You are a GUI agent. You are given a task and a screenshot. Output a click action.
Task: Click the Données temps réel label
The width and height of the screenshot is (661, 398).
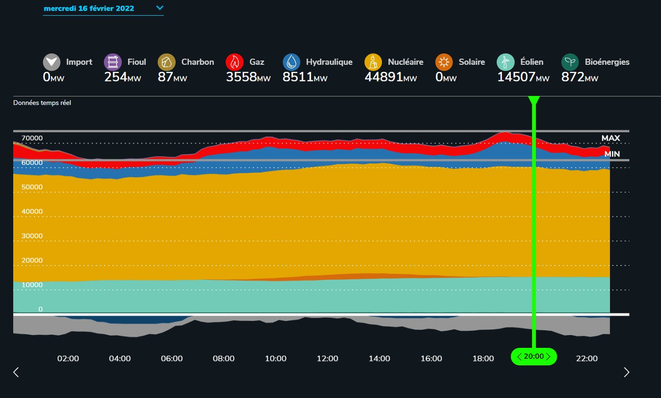click(42, 103)
